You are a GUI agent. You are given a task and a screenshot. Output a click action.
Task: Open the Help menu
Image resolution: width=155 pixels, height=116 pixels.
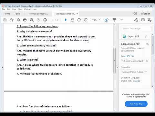point(35,9)
